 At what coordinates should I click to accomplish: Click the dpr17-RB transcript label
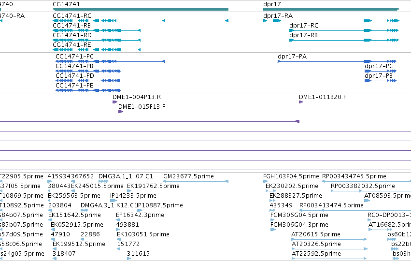click(303, 35)
